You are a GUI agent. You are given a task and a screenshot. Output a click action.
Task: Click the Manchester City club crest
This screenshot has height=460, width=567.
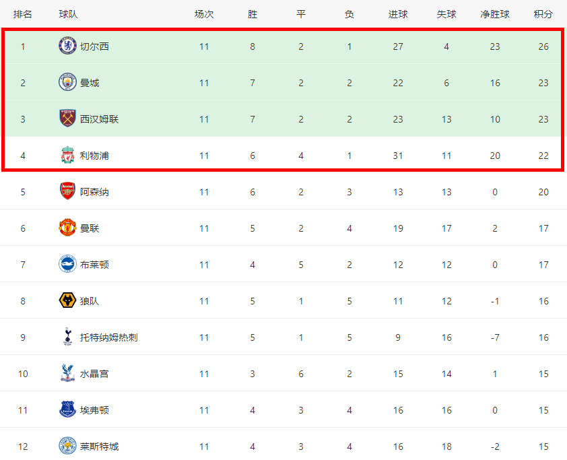[67, 82]
